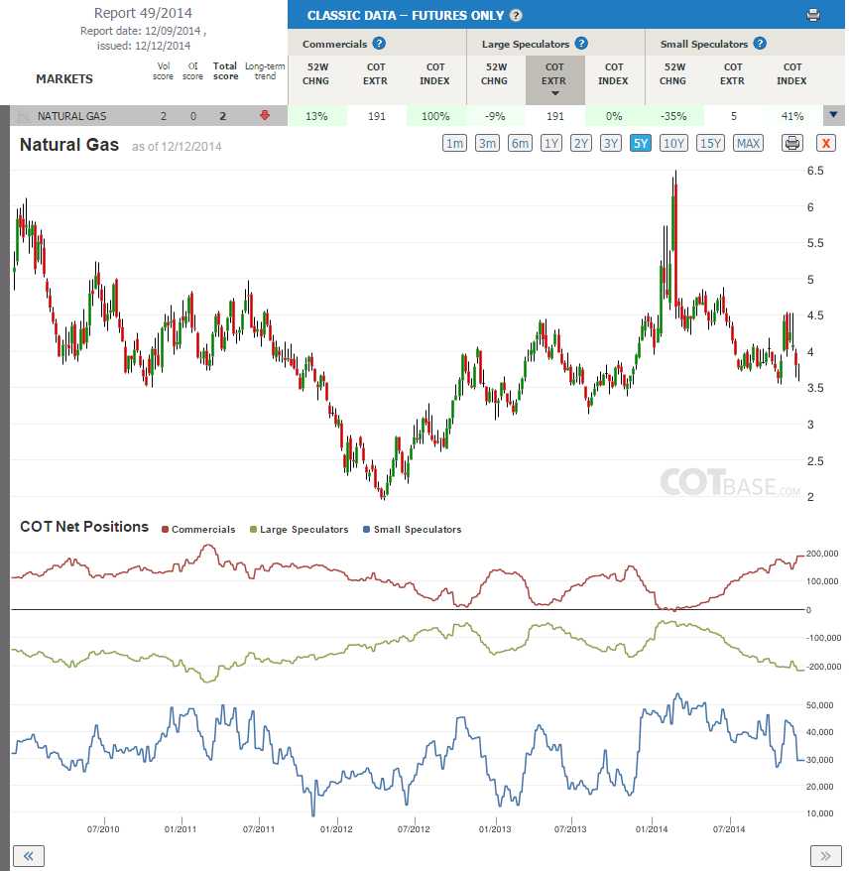Expand the Natural Gas row dropdown arrow

pyautogui.click(x=833, y=115)
